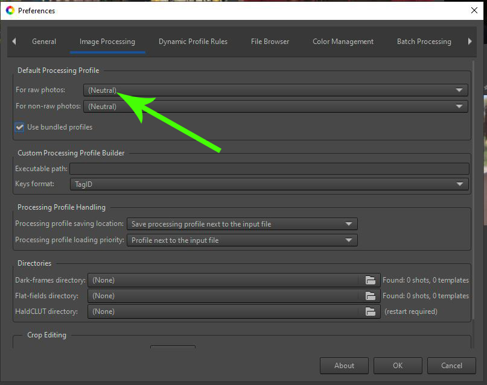Click the Flat-fields directory folder icon
Viewport: 487px width, 385px height.
(x=371, y=296)
